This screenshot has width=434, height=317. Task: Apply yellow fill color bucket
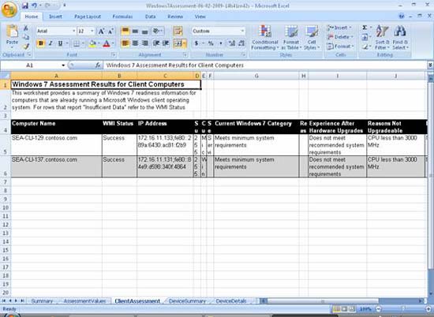92,43
